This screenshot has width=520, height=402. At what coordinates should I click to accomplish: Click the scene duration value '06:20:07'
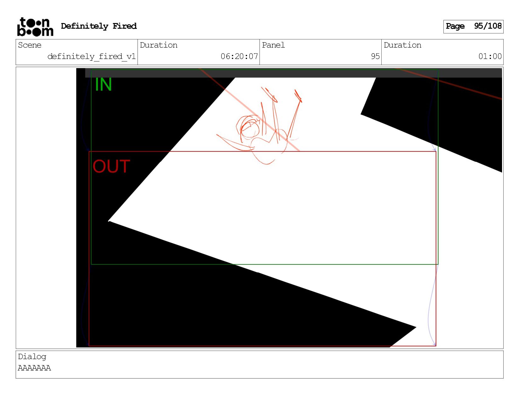(239, 56)
